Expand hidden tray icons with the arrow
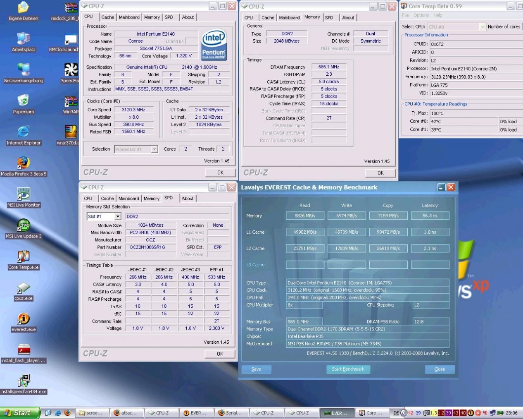 pos(404,413)
